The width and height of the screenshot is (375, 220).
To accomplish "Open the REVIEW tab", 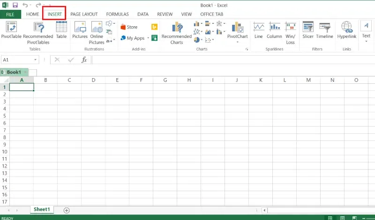I will click(x=165, y=15).
